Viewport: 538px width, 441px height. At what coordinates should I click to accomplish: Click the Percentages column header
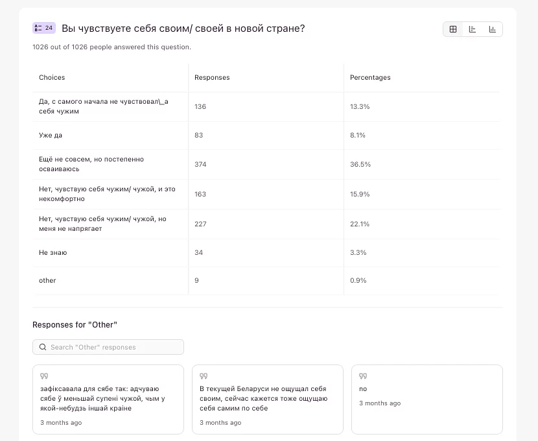point(370,77)
